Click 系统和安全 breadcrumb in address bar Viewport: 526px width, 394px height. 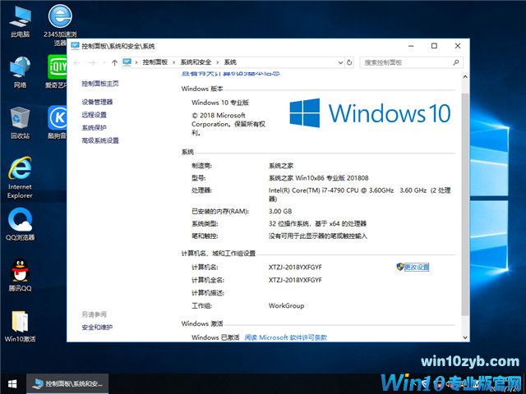click(x=196, y=62)
